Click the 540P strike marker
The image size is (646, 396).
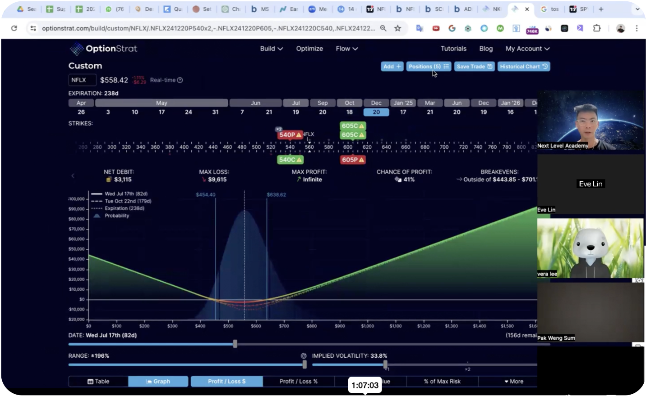290,135
